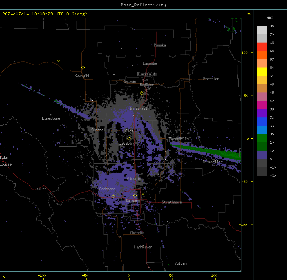Select the magenta 42-39 dBZ legend color
Viewport: 287px width, 280px height.
(x=262, y=105)
